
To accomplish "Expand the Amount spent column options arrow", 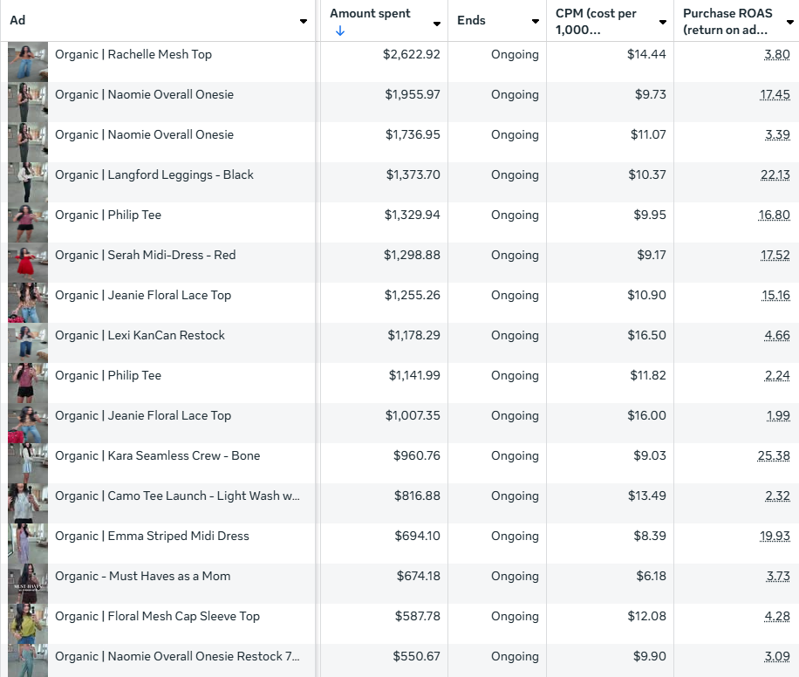I will pos(437,23).
